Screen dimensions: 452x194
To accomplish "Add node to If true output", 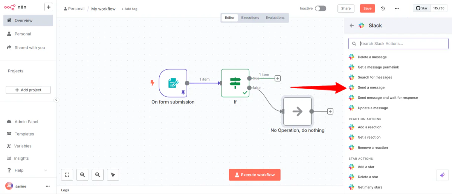I will pos(278,78).
